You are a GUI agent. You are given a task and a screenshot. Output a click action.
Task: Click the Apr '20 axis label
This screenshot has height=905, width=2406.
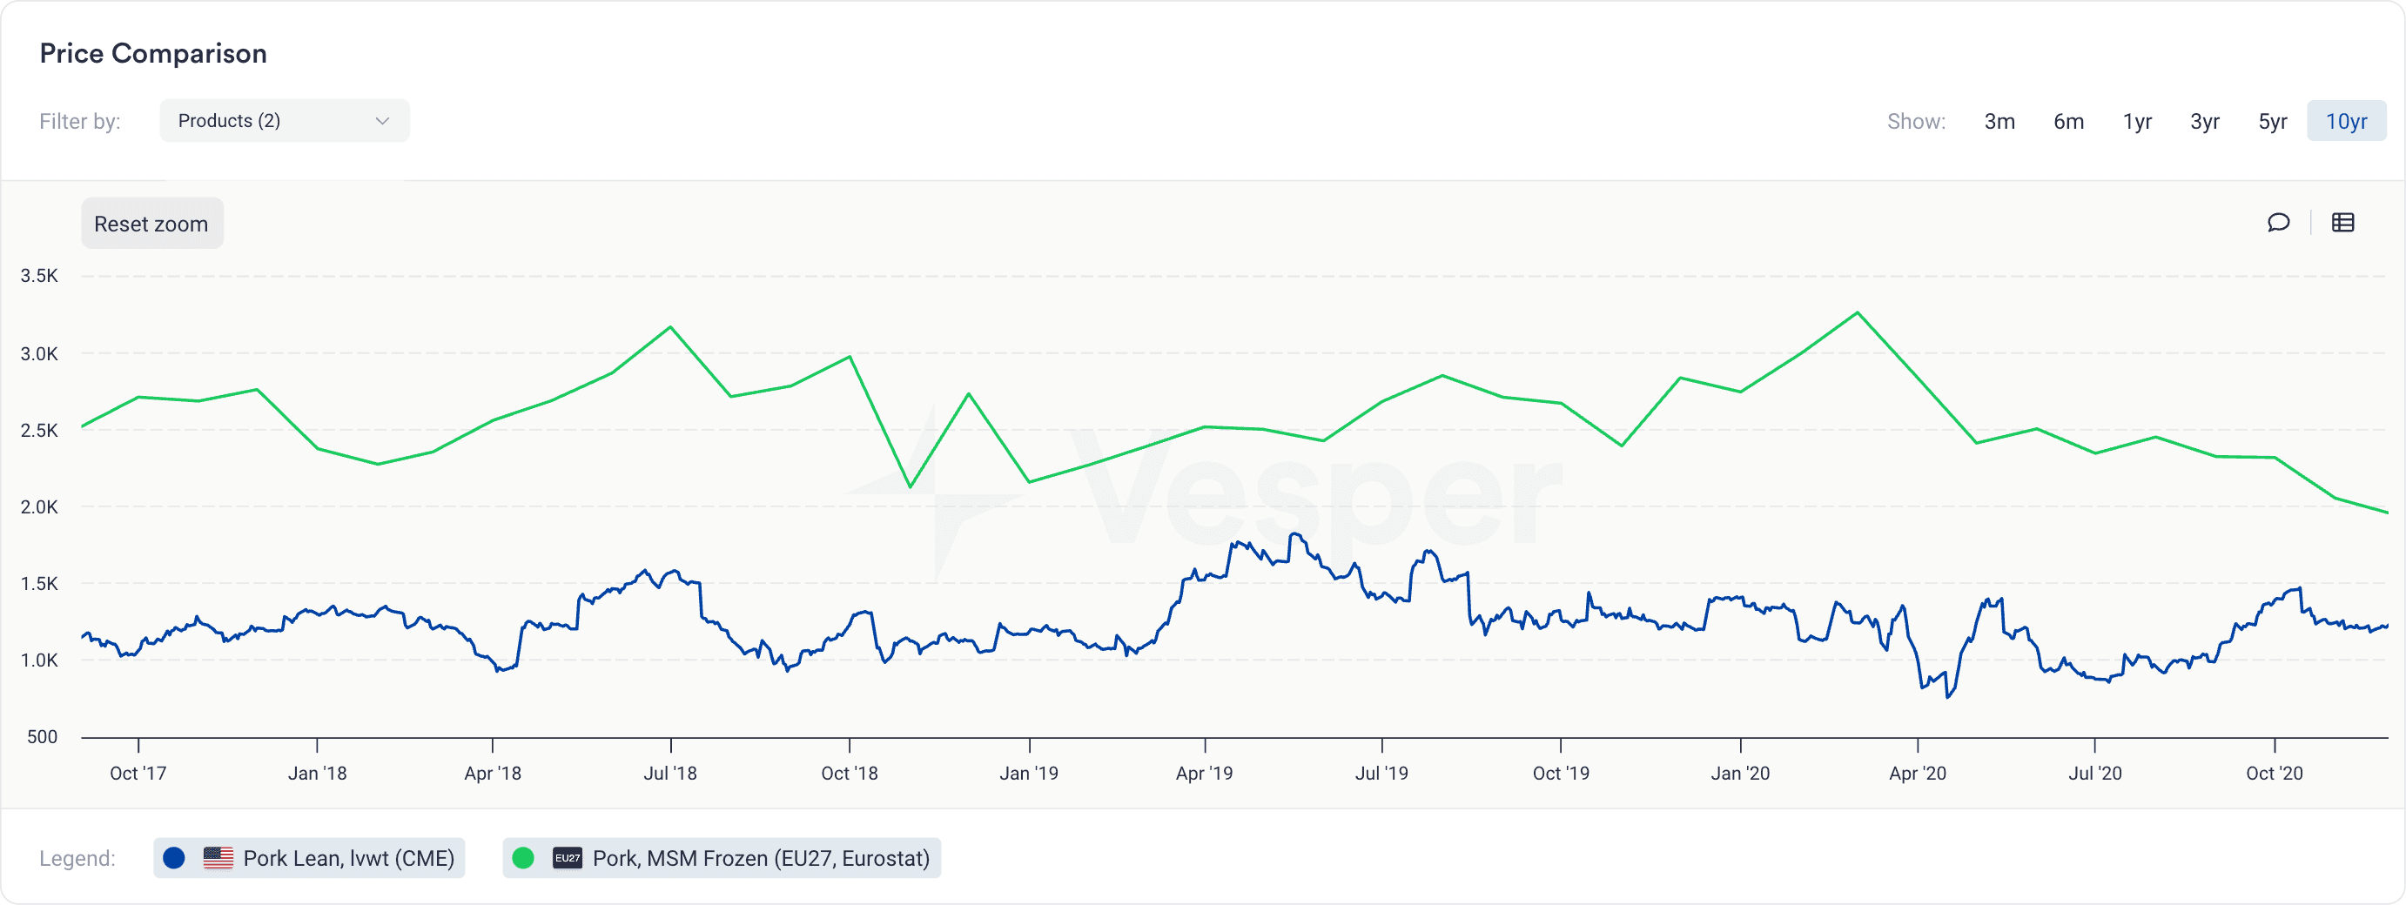point(1918,773)
